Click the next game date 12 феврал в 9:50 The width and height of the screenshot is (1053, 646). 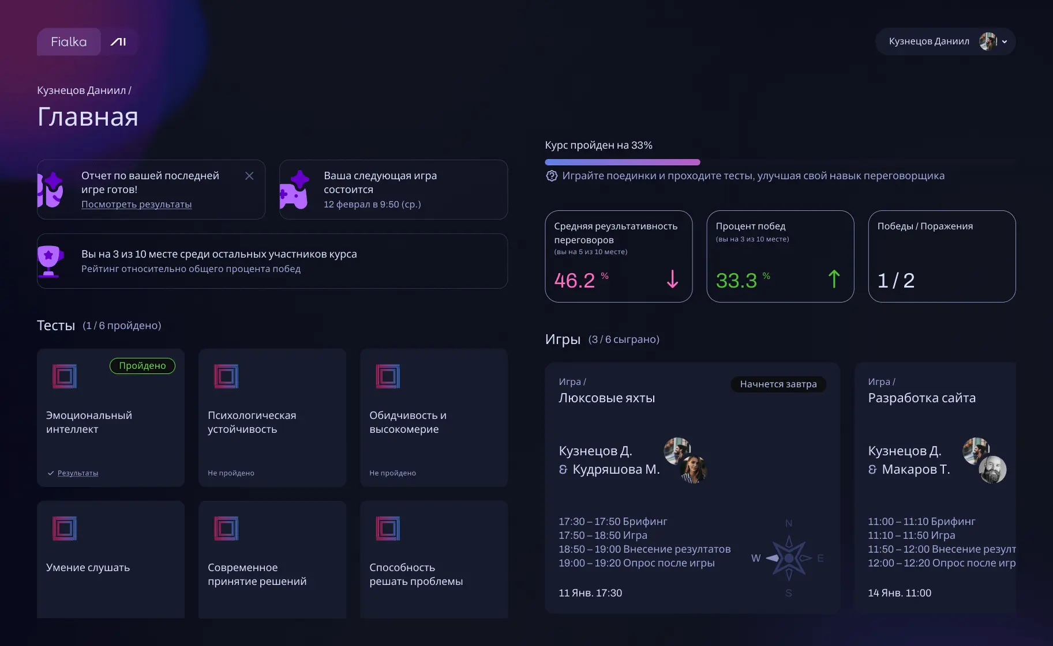click(x=372, y=205)
